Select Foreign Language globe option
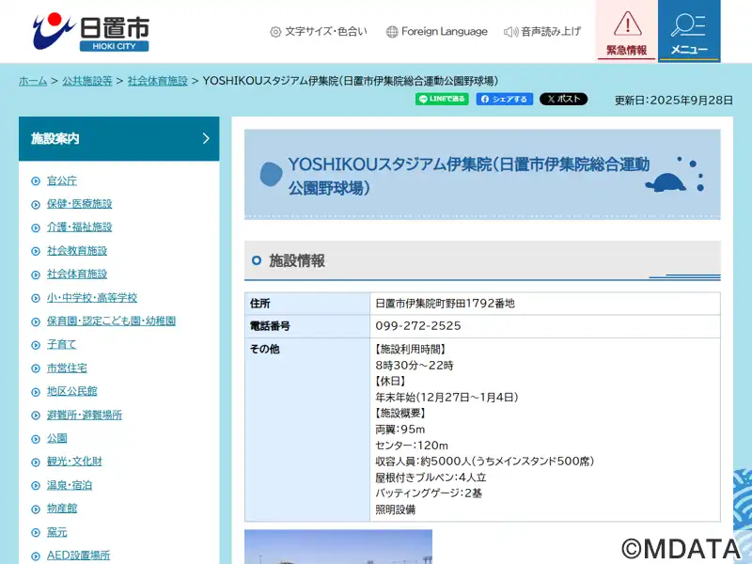The image size is (752, 564). [437, 32]
